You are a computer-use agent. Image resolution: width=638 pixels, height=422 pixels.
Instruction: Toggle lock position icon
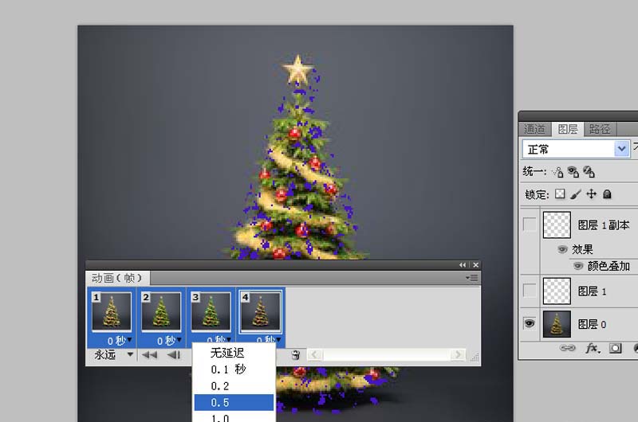(x=591, y=194)
